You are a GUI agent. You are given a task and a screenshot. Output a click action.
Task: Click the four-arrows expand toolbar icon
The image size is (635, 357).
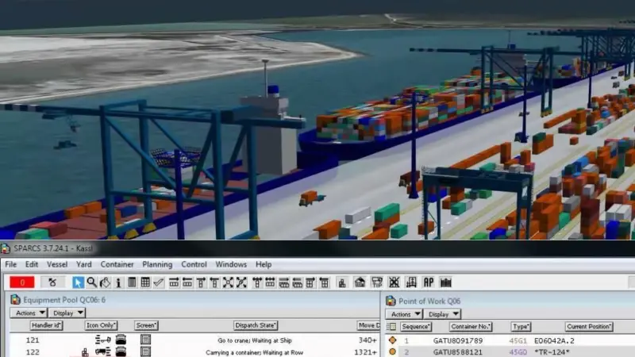point(228,282)
